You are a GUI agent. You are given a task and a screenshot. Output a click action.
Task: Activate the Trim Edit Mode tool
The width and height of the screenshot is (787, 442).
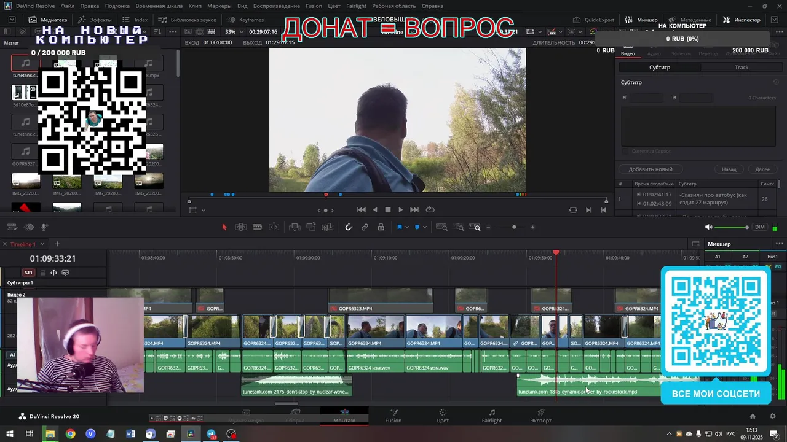pyautogui.click(x=241, y=227)
